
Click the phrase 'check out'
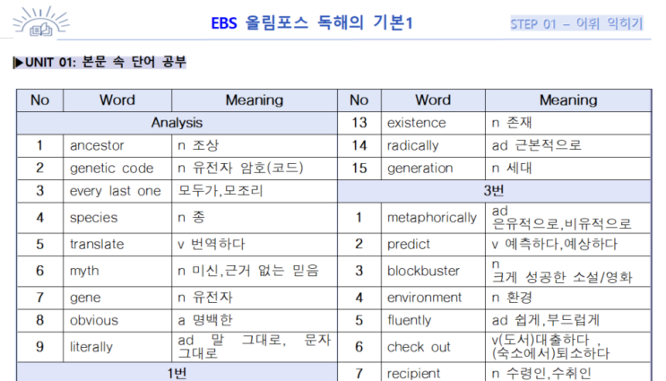click(x=419, y=347)
